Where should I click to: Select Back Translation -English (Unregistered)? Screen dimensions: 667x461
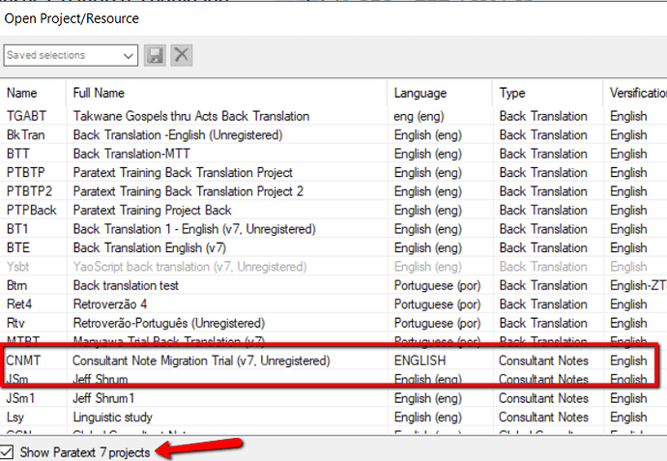(x=178, y=134)
